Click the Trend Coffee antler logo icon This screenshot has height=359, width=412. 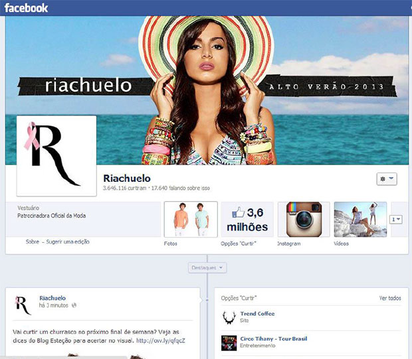(229, 317)
